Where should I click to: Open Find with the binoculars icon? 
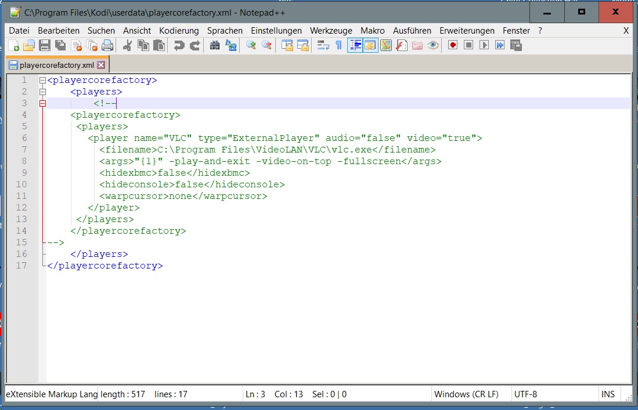pyautogui.click(x=215, y=45)
